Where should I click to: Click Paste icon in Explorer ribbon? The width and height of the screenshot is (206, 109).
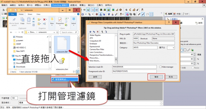coord(29,20)
